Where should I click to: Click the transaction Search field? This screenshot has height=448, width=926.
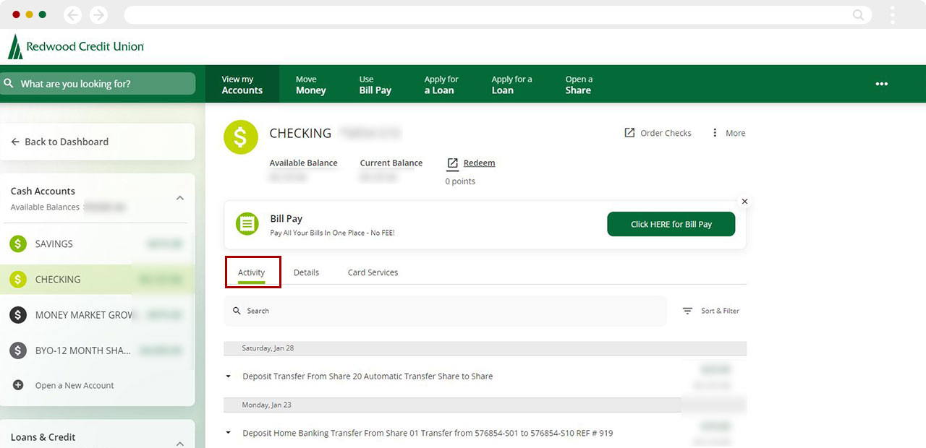[x=445, y=311]
